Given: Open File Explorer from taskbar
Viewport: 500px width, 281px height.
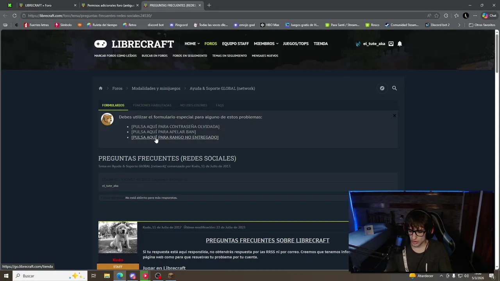Looking at the screenshot, I should click(107, 276).
